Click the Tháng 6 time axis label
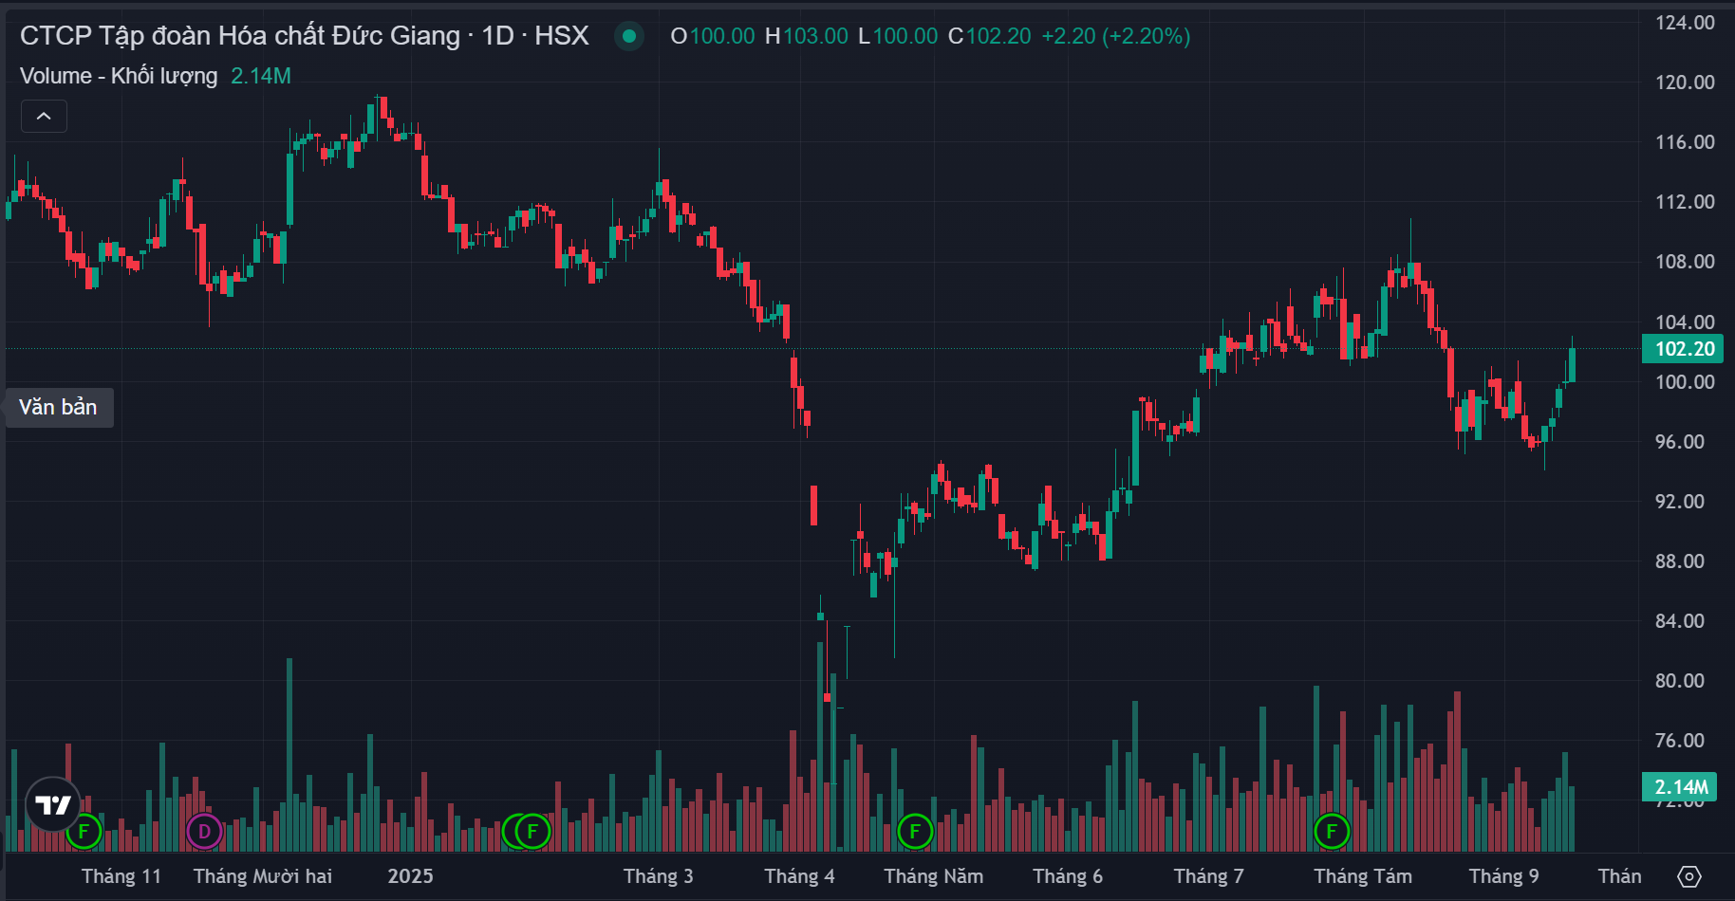Screen dimensions: 1735x901 coord(1068,876)
